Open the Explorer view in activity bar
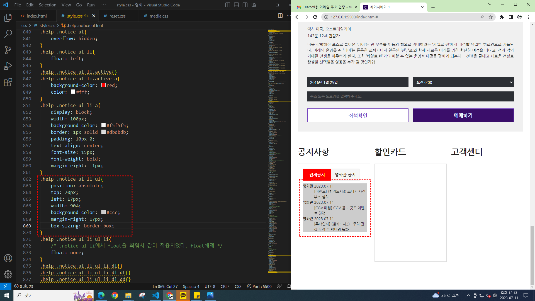The image size is (535, 301). (x=8, y=18)
